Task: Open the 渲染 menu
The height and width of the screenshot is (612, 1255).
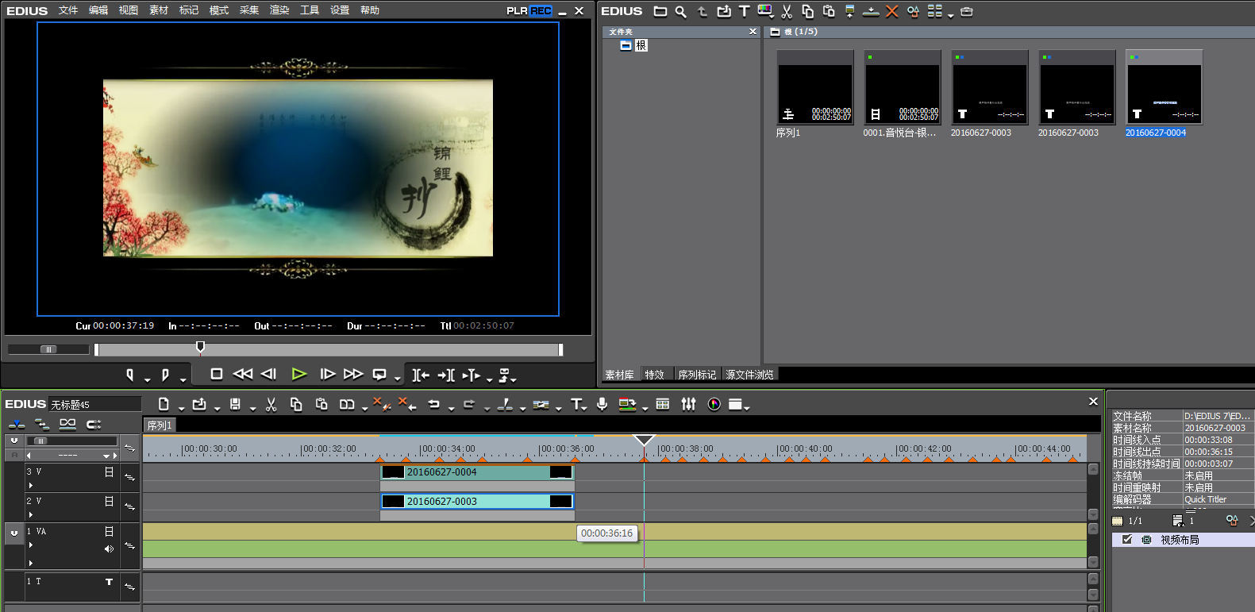Action: [279, 10]
